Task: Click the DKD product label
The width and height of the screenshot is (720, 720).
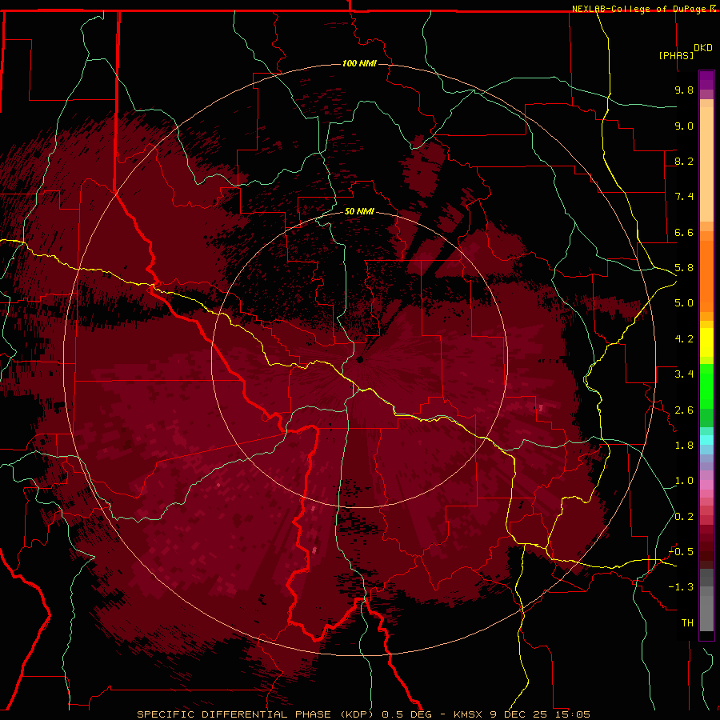Action: tap(703, 48)
